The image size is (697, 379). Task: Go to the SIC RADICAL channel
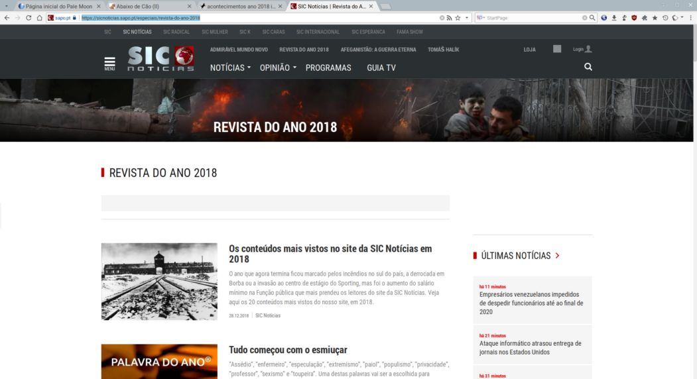(x=176, y=32)
